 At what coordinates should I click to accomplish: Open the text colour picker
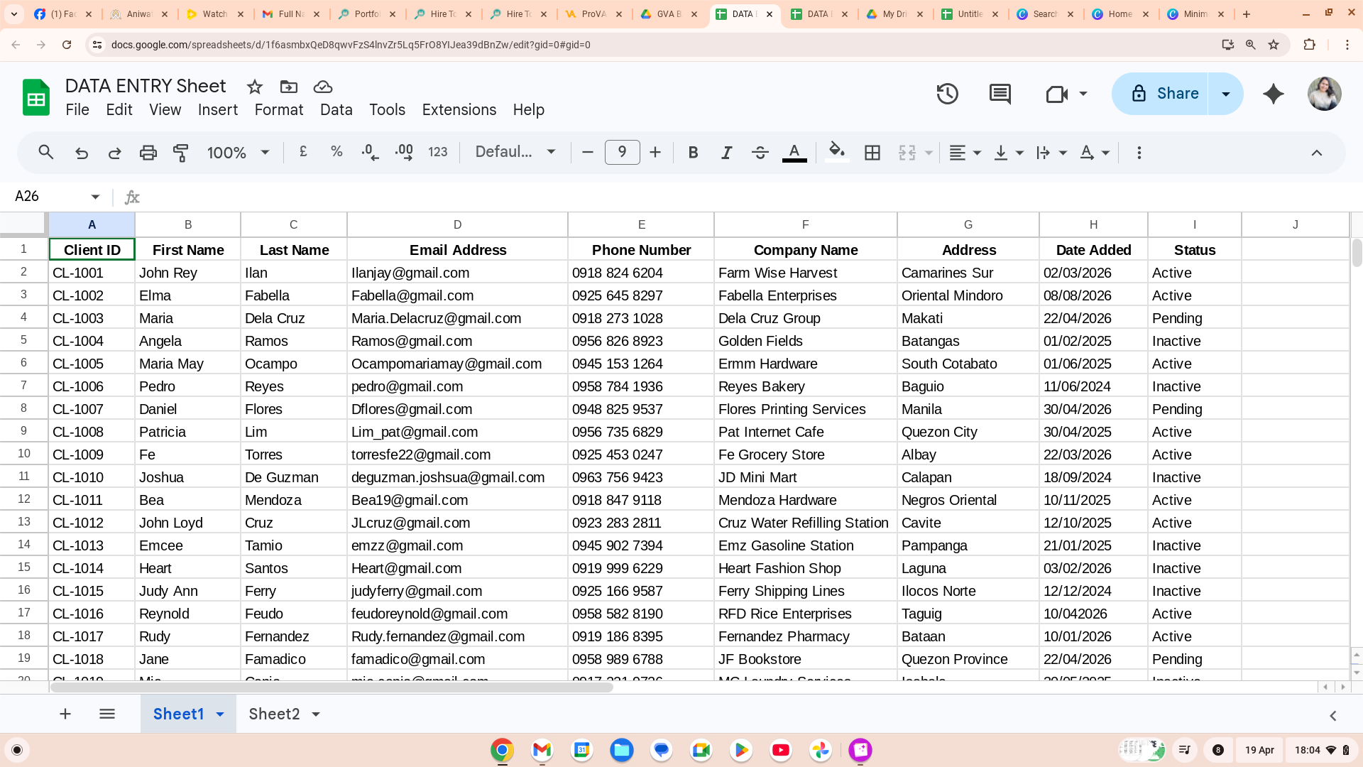pos(794,153)
